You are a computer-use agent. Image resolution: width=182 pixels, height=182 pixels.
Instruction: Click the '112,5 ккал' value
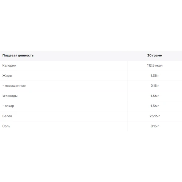point(155,66)
